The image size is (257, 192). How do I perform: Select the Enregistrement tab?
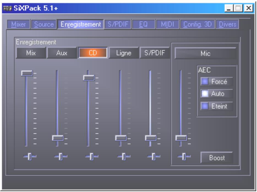pos(80,24)
